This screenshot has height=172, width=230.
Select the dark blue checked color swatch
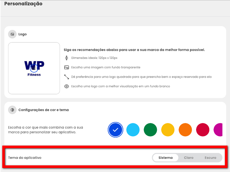point(115,130)
